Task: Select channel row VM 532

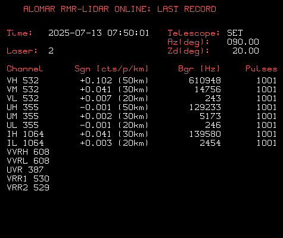Action: [23, 89]
